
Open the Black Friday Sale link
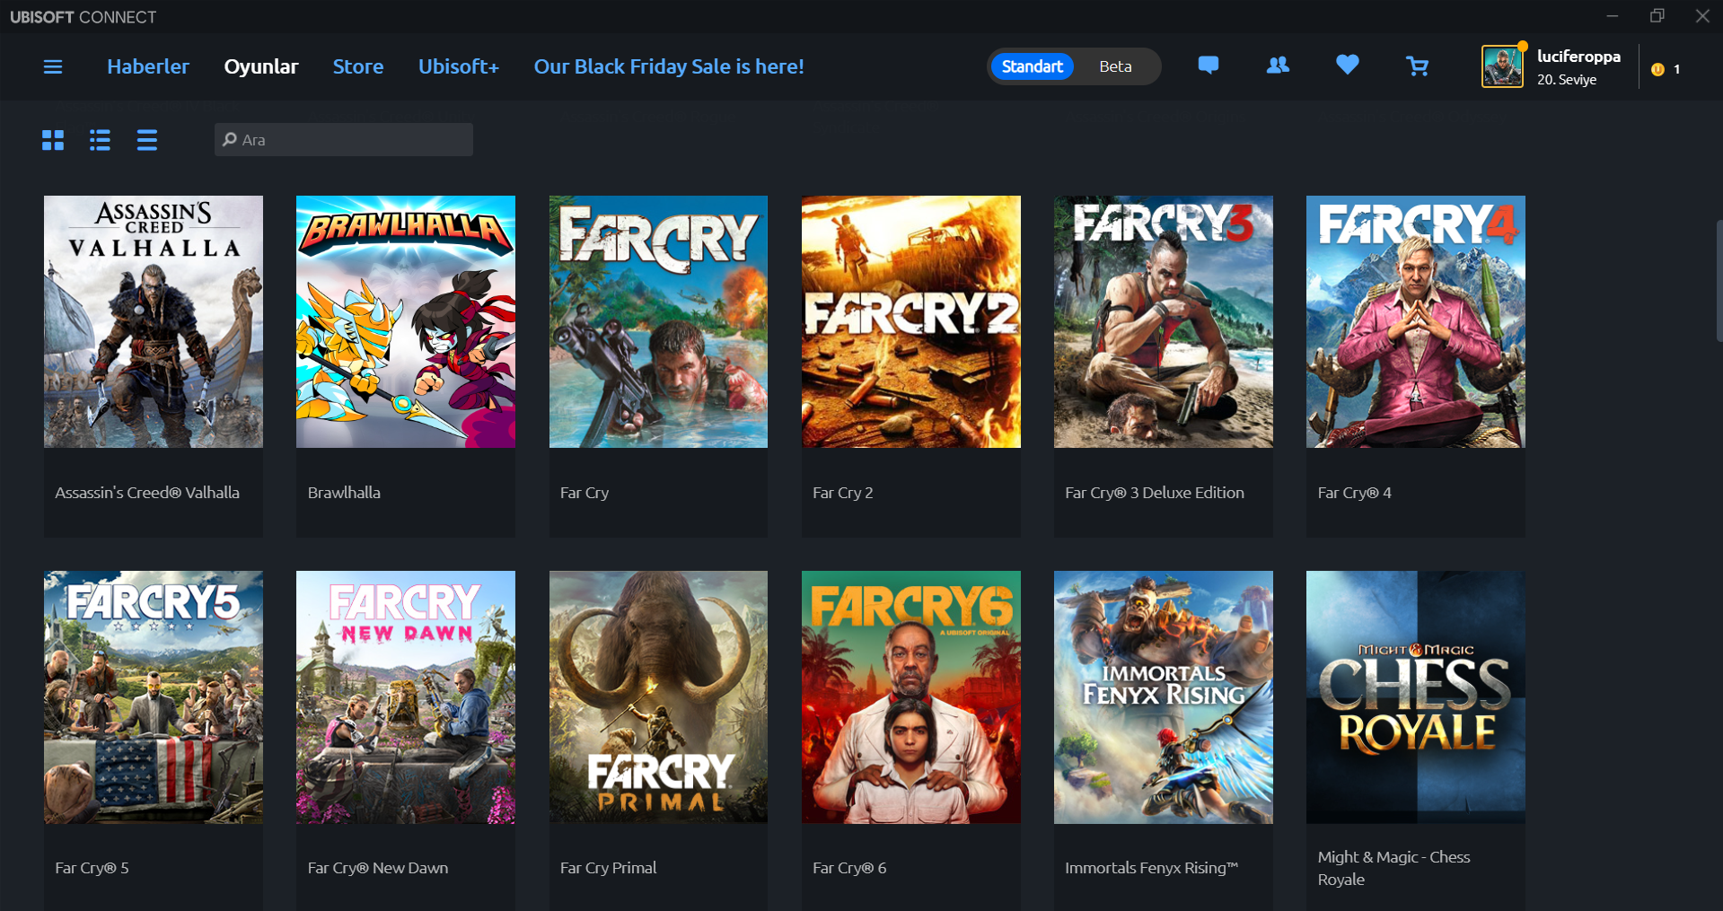(669, 66)
